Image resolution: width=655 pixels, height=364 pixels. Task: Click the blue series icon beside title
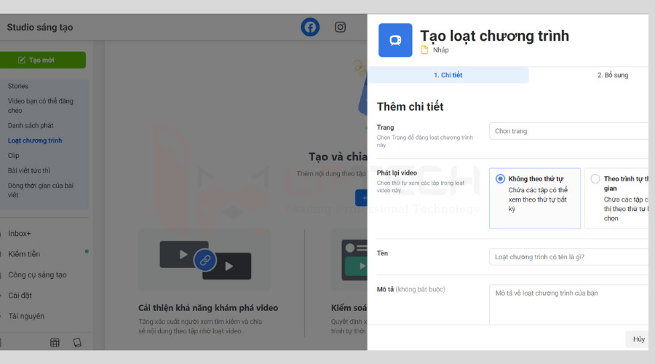395,40
